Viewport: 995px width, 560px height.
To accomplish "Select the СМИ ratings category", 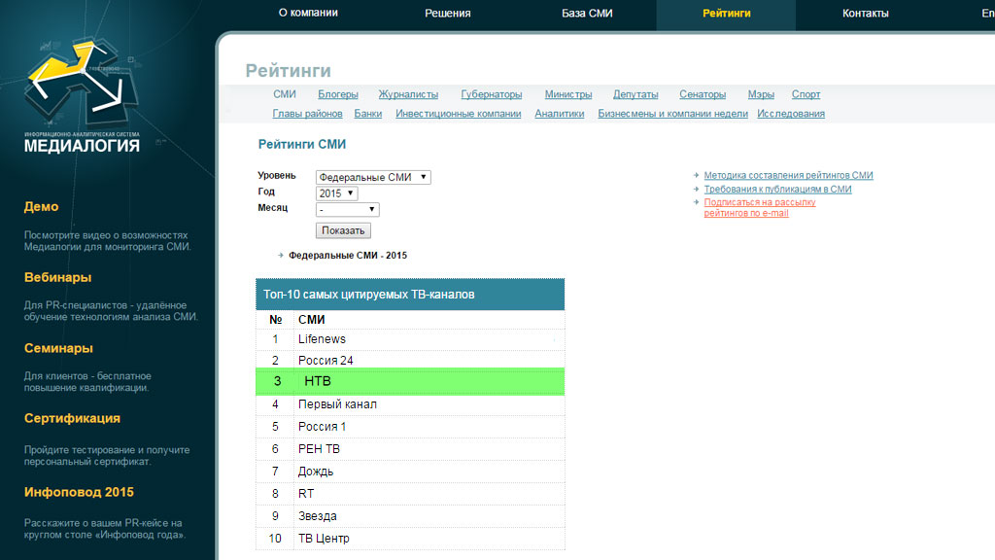I will [285, 94].
